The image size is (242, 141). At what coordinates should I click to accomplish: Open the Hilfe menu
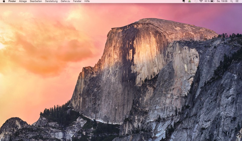coord(87,1)
